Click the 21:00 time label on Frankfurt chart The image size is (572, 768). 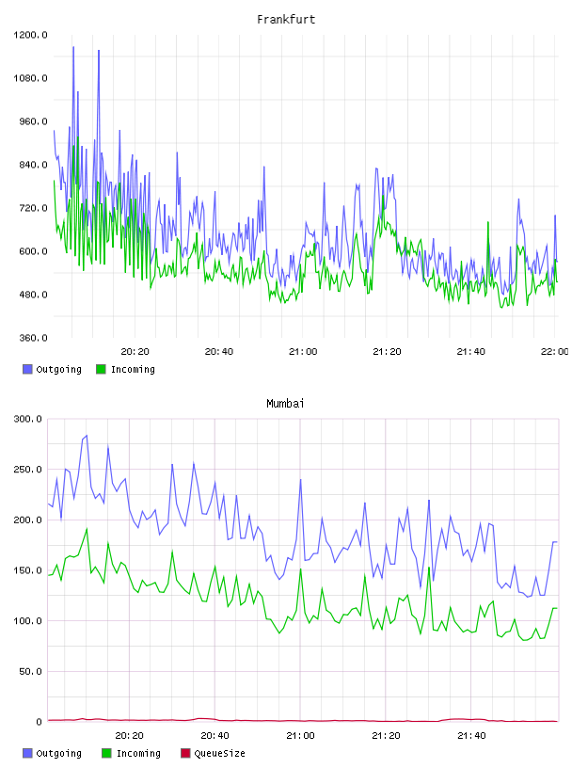coord(303,352)
